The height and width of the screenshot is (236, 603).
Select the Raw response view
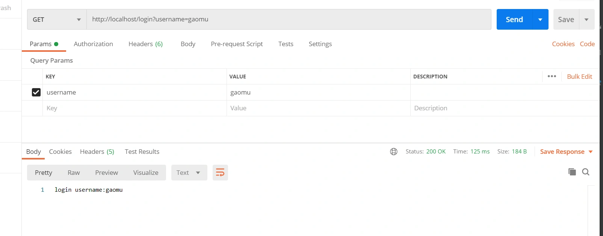click(x=74, y=173)
